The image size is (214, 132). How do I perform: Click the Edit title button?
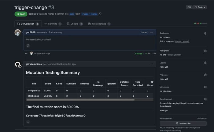pos(189,7)
